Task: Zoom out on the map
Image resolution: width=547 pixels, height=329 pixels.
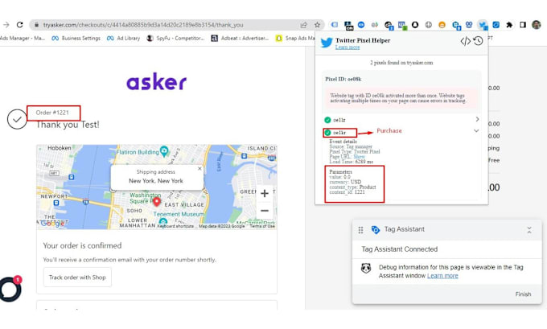Action: pos(265,211)
